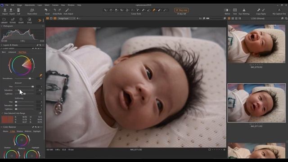Open the Image Layer dropdown
This screenshot has width=288, height=162.
tap(67, 18)
